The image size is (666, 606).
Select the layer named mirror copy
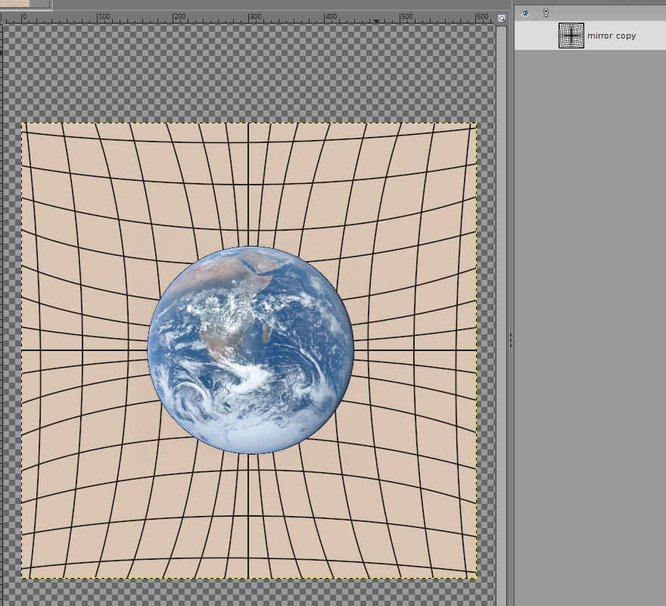[x=612, y=36]
